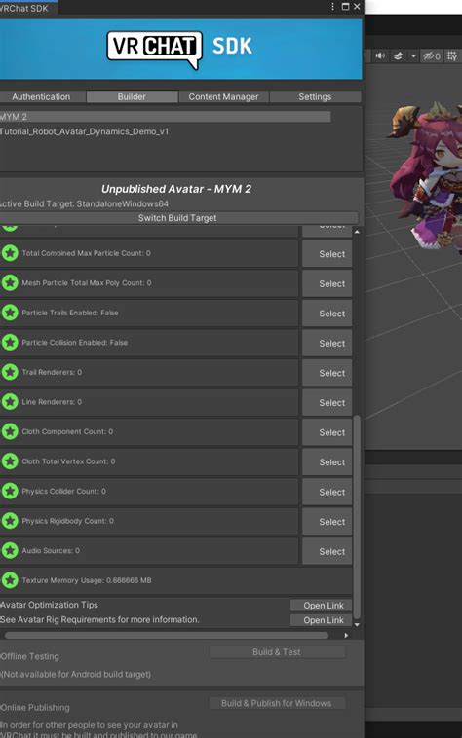Click horizontal scroll right arrow
Viewport: 462px width, 738px height.
coord(346,636)
